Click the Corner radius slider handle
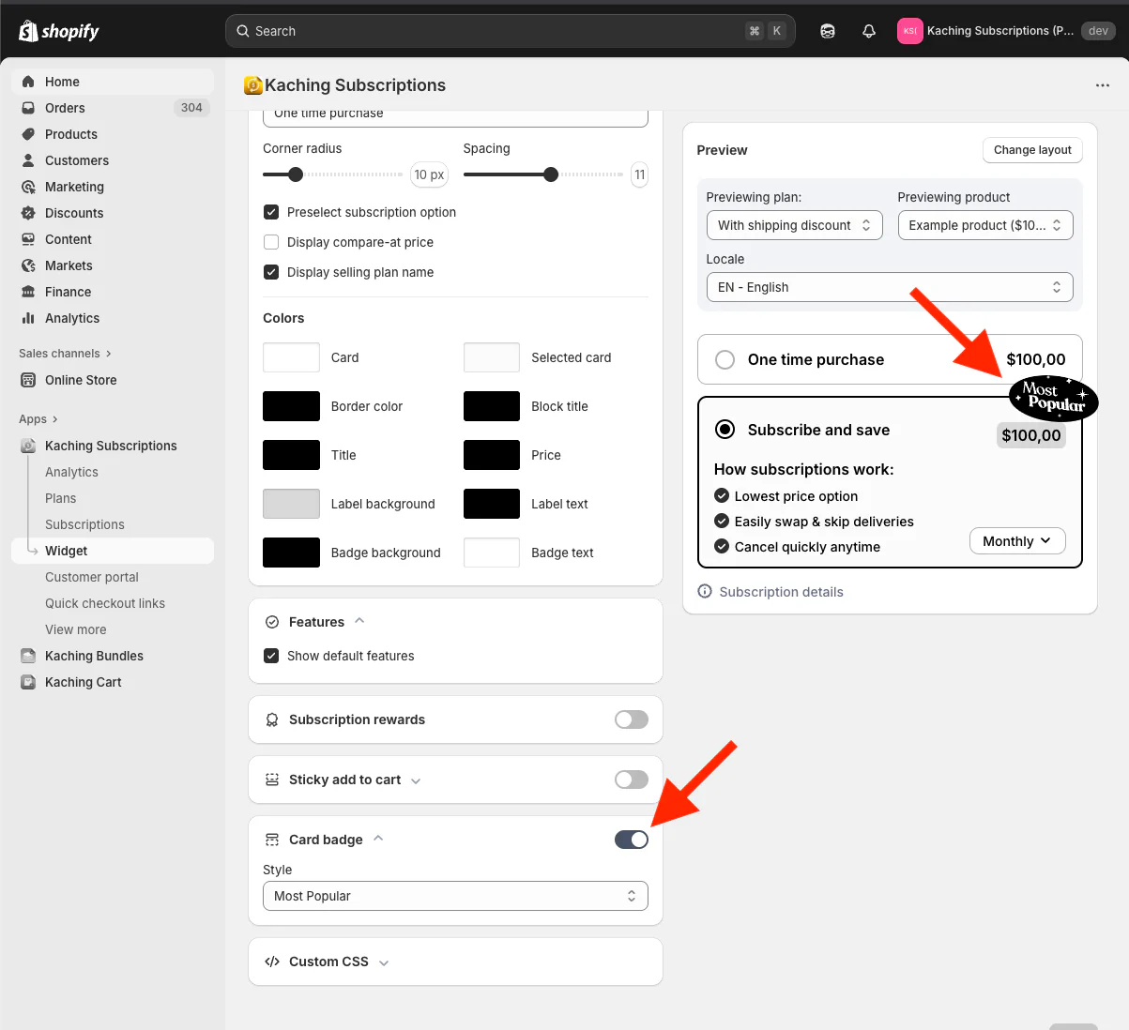1129x1030 pixels. pyautogui.click(x=296, y=174)
